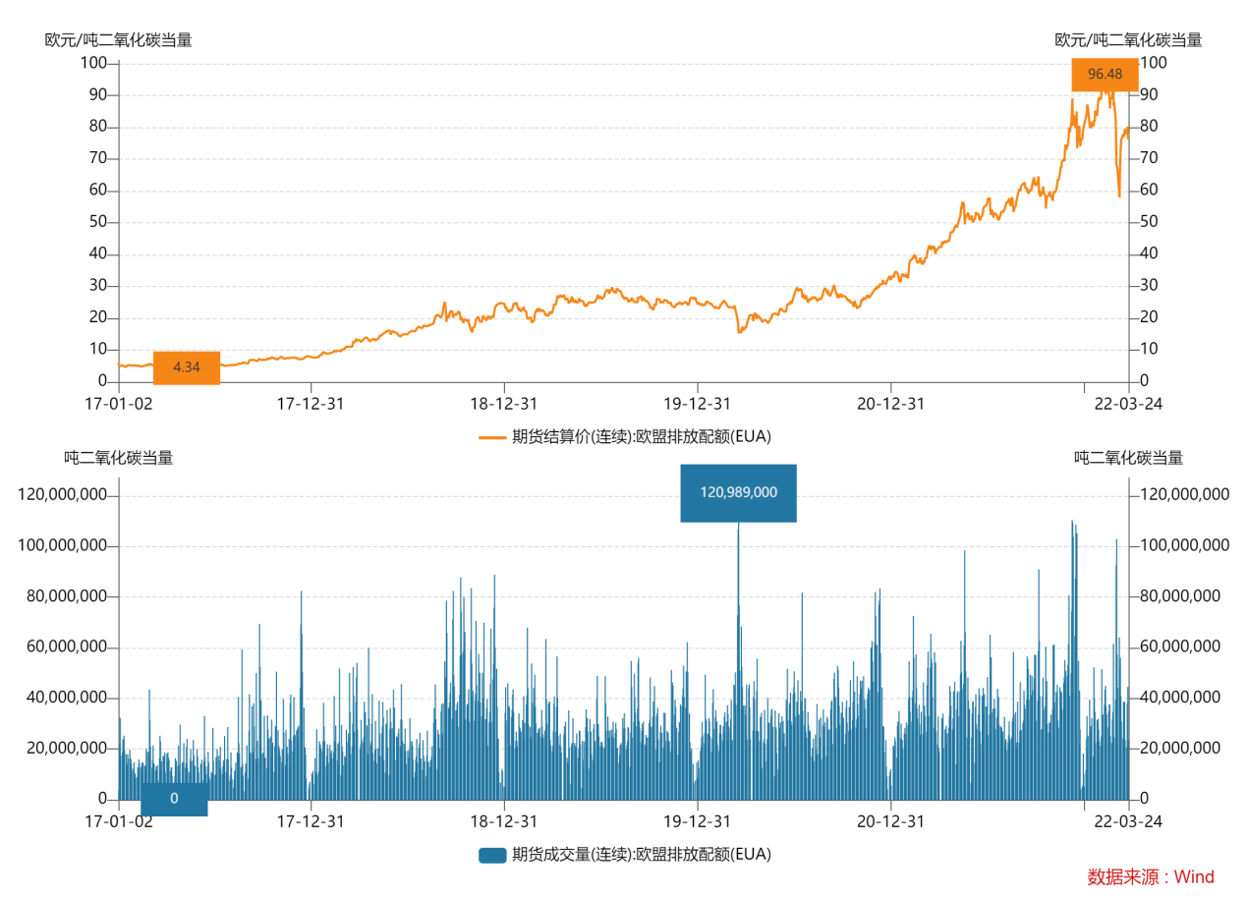Click bottom-left 吨二氧化碳当量 axis title

119,458
